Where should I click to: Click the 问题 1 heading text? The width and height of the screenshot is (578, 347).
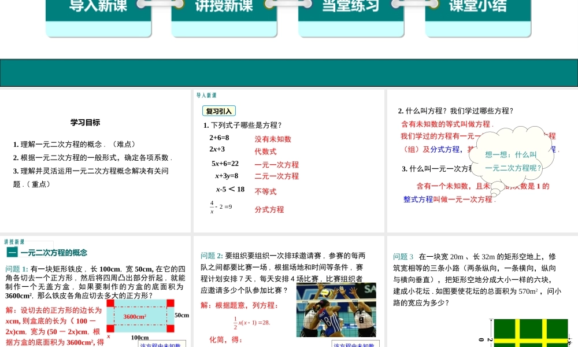16,269
